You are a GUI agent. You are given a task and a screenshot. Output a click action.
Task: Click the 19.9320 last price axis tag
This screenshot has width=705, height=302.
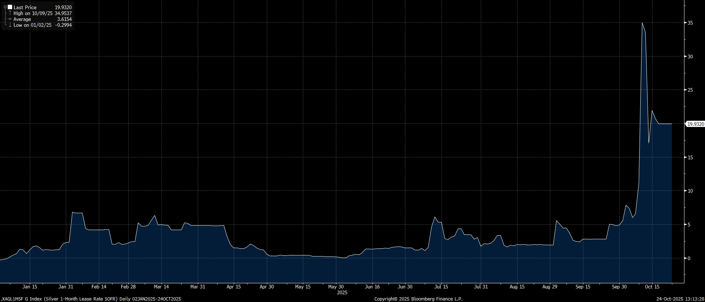[695, 124]
